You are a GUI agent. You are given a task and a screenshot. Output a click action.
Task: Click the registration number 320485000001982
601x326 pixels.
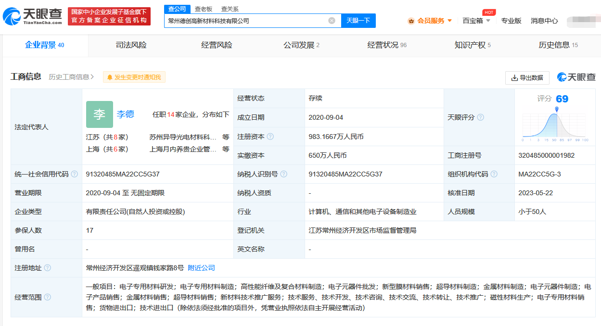[547, 155]
